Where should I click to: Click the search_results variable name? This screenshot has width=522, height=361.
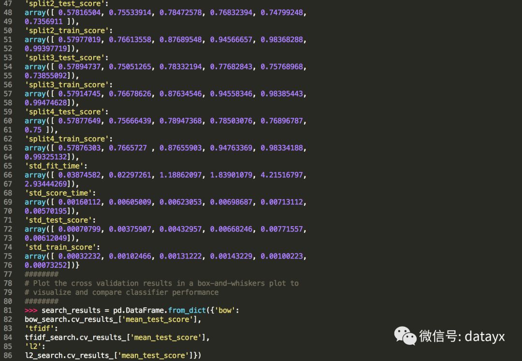click(71, 310)
